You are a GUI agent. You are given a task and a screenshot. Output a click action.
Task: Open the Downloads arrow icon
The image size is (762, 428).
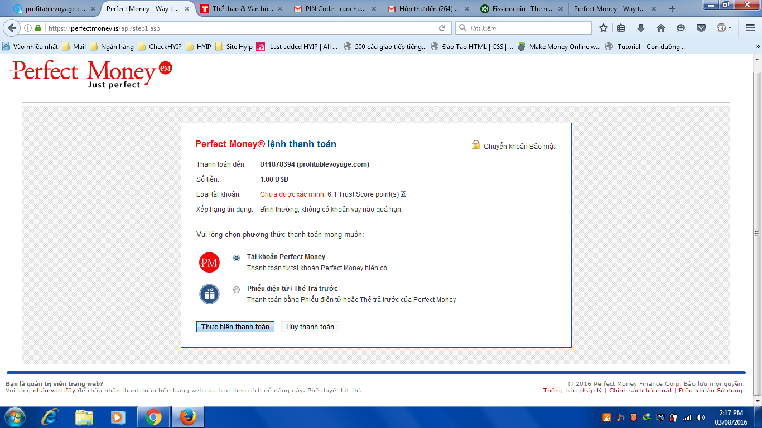(x=641, y=28)
